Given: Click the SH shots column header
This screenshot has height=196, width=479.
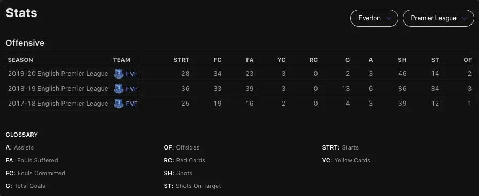Looking at the screenshot, I should 402,60.
